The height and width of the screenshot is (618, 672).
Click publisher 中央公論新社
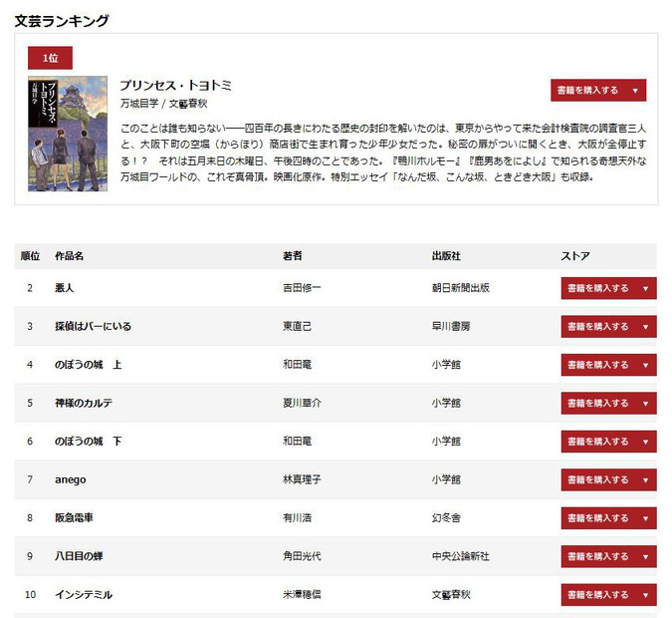tap(460, 556)
